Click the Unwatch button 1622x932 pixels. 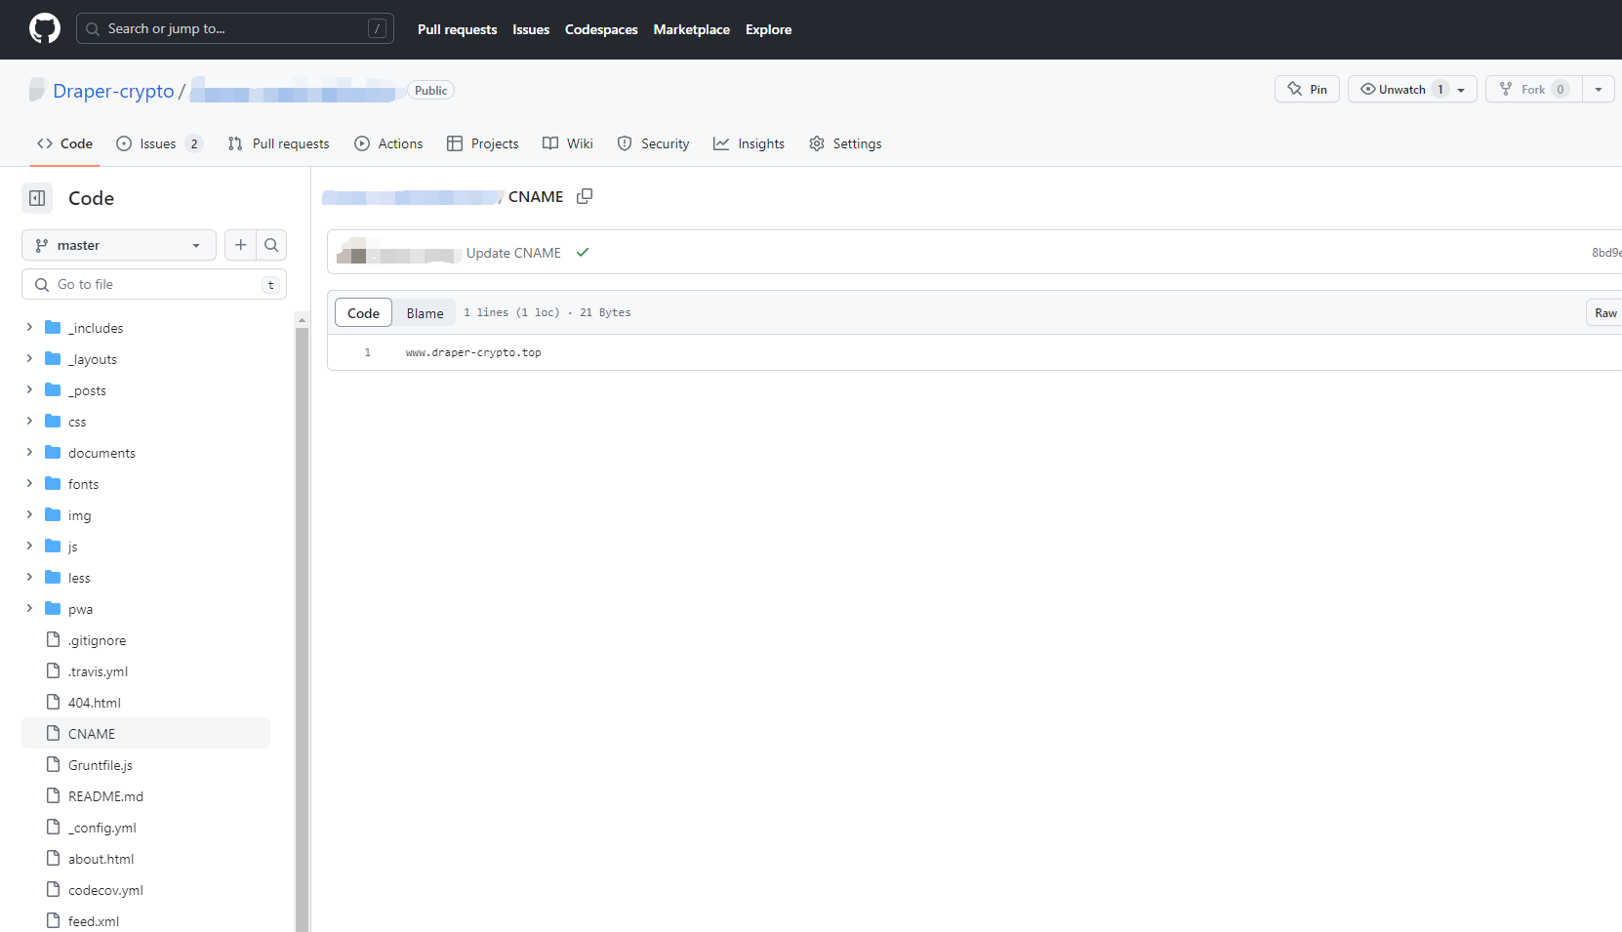tap(1401, 89)
